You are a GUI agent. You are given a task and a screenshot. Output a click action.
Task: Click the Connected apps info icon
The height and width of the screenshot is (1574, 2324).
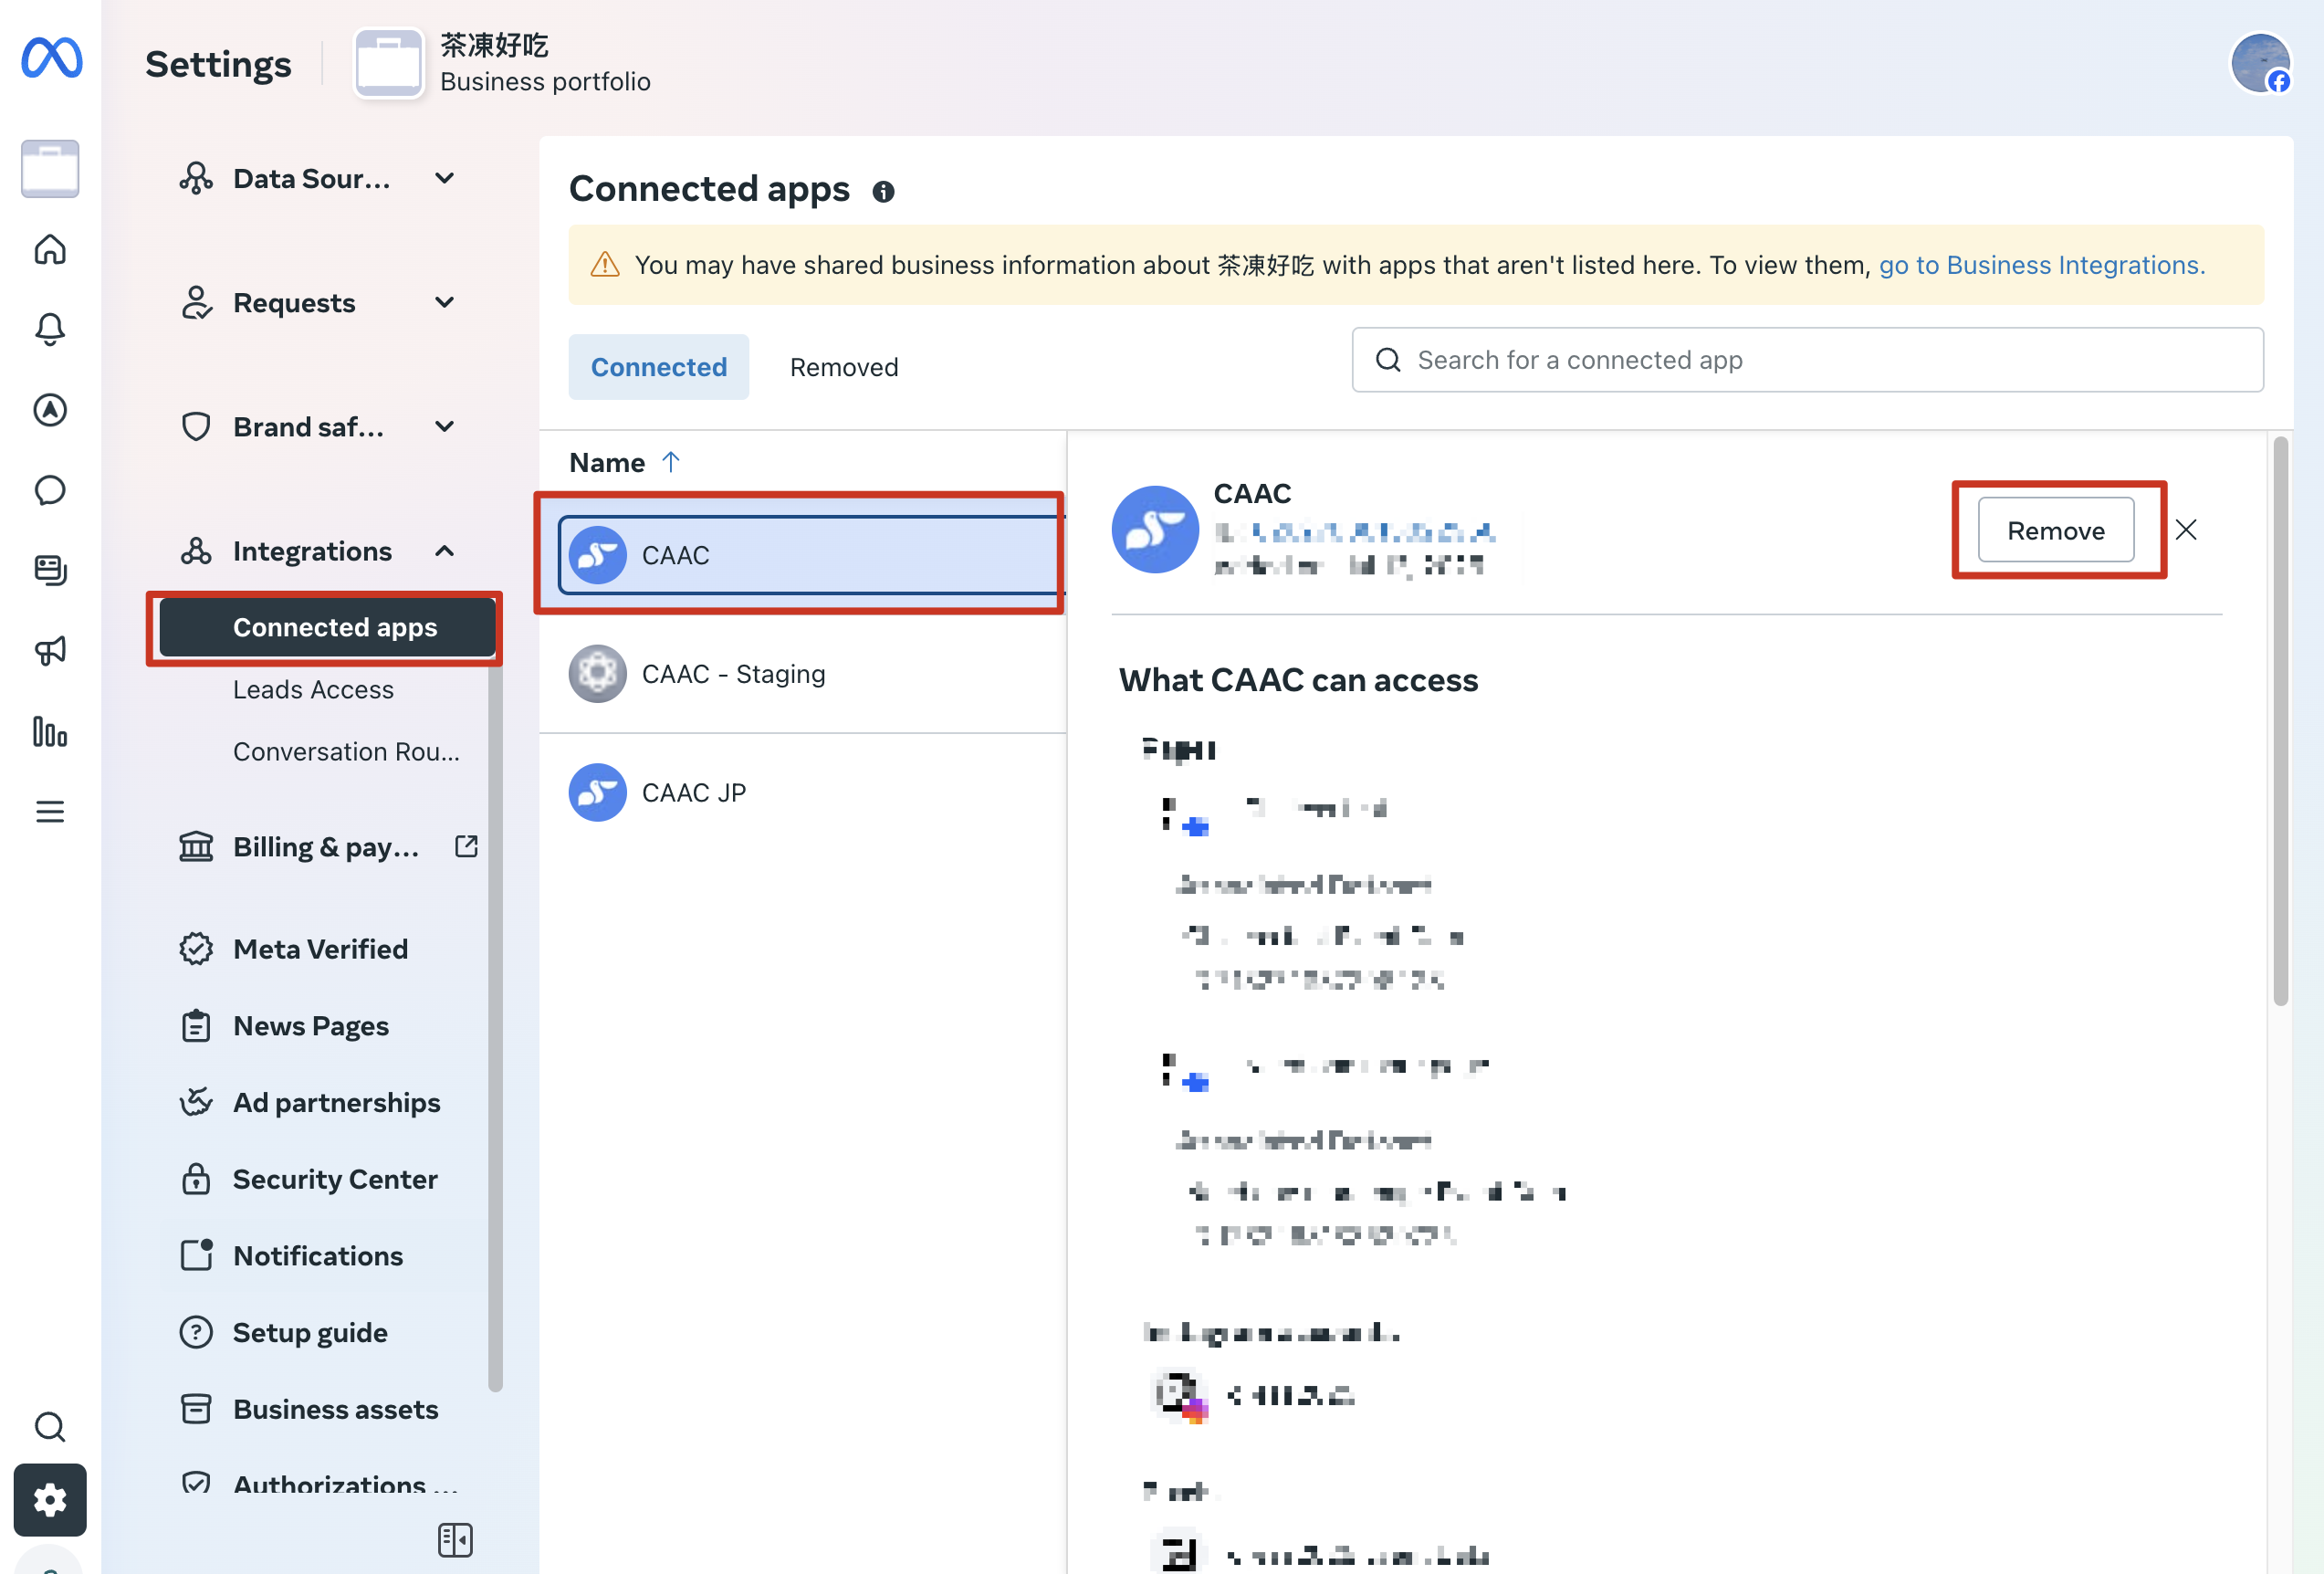[x=883, y=191]
